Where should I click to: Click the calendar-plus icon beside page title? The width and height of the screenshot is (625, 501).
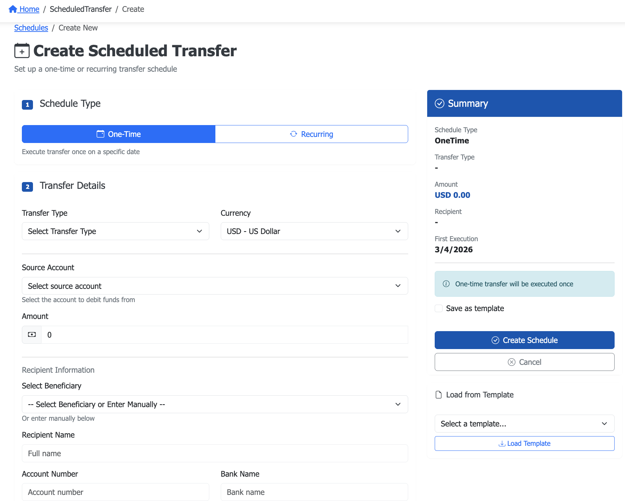tap(22, 51)
